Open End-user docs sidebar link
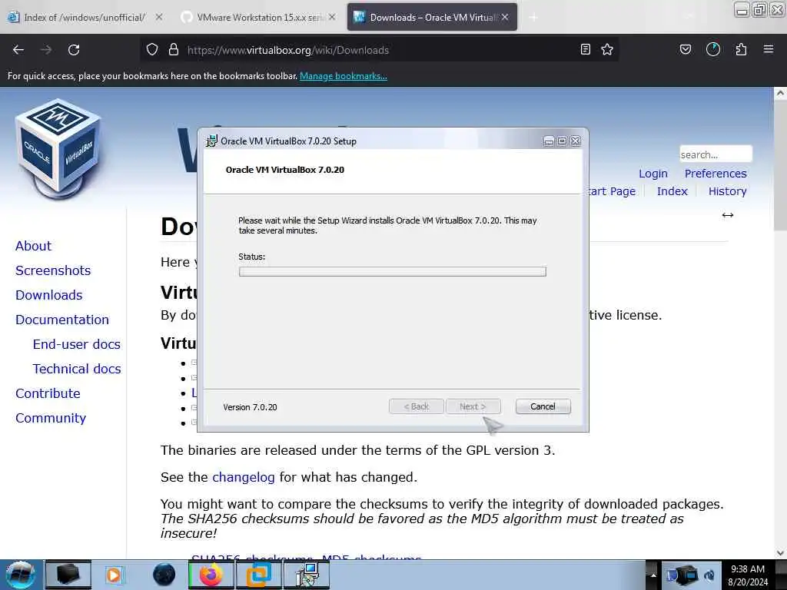The image size is (787, 590). coord(77,344)
